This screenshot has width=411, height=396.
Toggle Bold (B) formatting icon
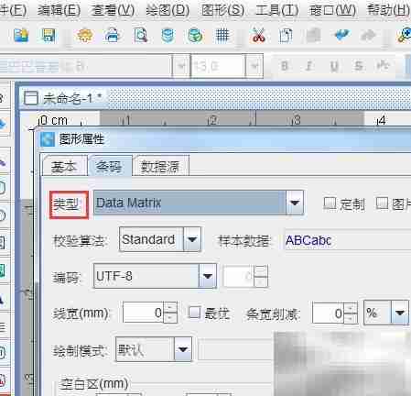285,66
